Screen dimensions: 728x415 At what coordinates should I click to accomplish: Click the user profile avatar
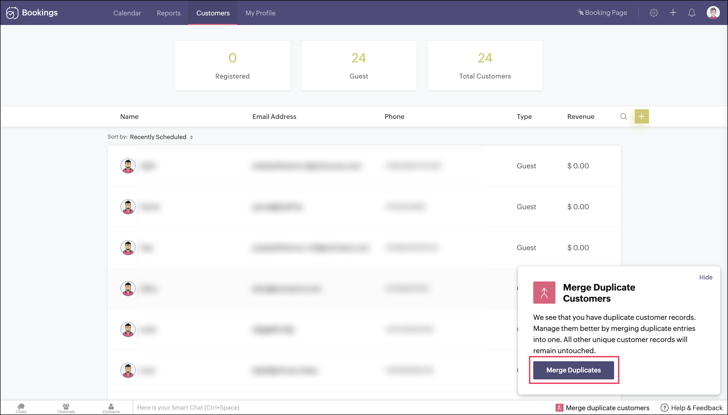(x=713, y=13)
